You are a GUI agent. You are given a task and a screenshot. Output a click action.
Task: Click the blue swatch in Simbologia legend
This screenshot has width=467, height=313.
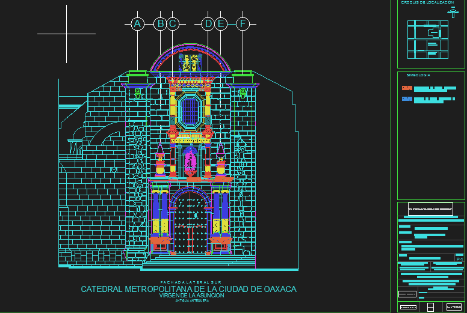[x=407, y=98]
